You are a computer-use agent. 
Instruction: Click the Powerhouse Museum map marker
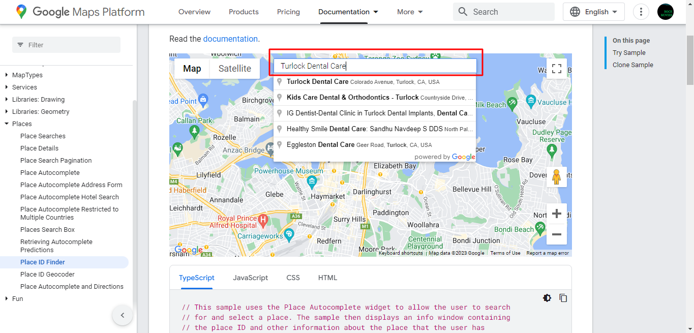click(312, 181)
